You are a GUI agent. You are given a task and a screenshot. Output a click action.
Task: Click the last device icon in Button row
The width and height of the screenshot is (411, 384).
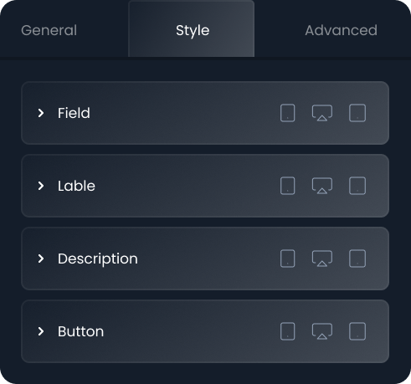pyautogui.click(x=357, y=331)
